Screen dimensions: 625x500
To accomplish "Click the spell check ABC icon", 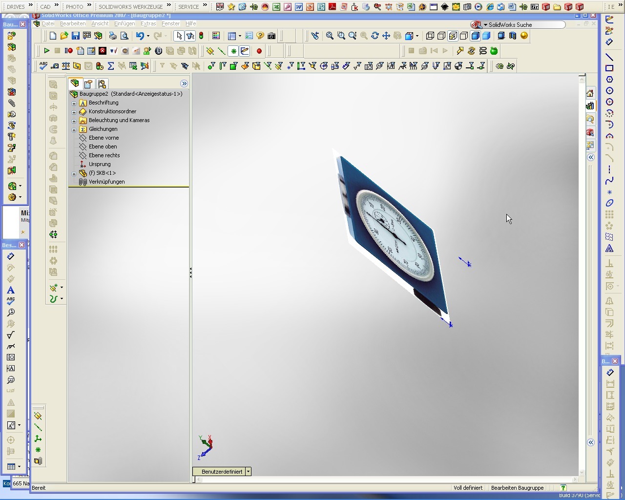I will click(43, 66).
